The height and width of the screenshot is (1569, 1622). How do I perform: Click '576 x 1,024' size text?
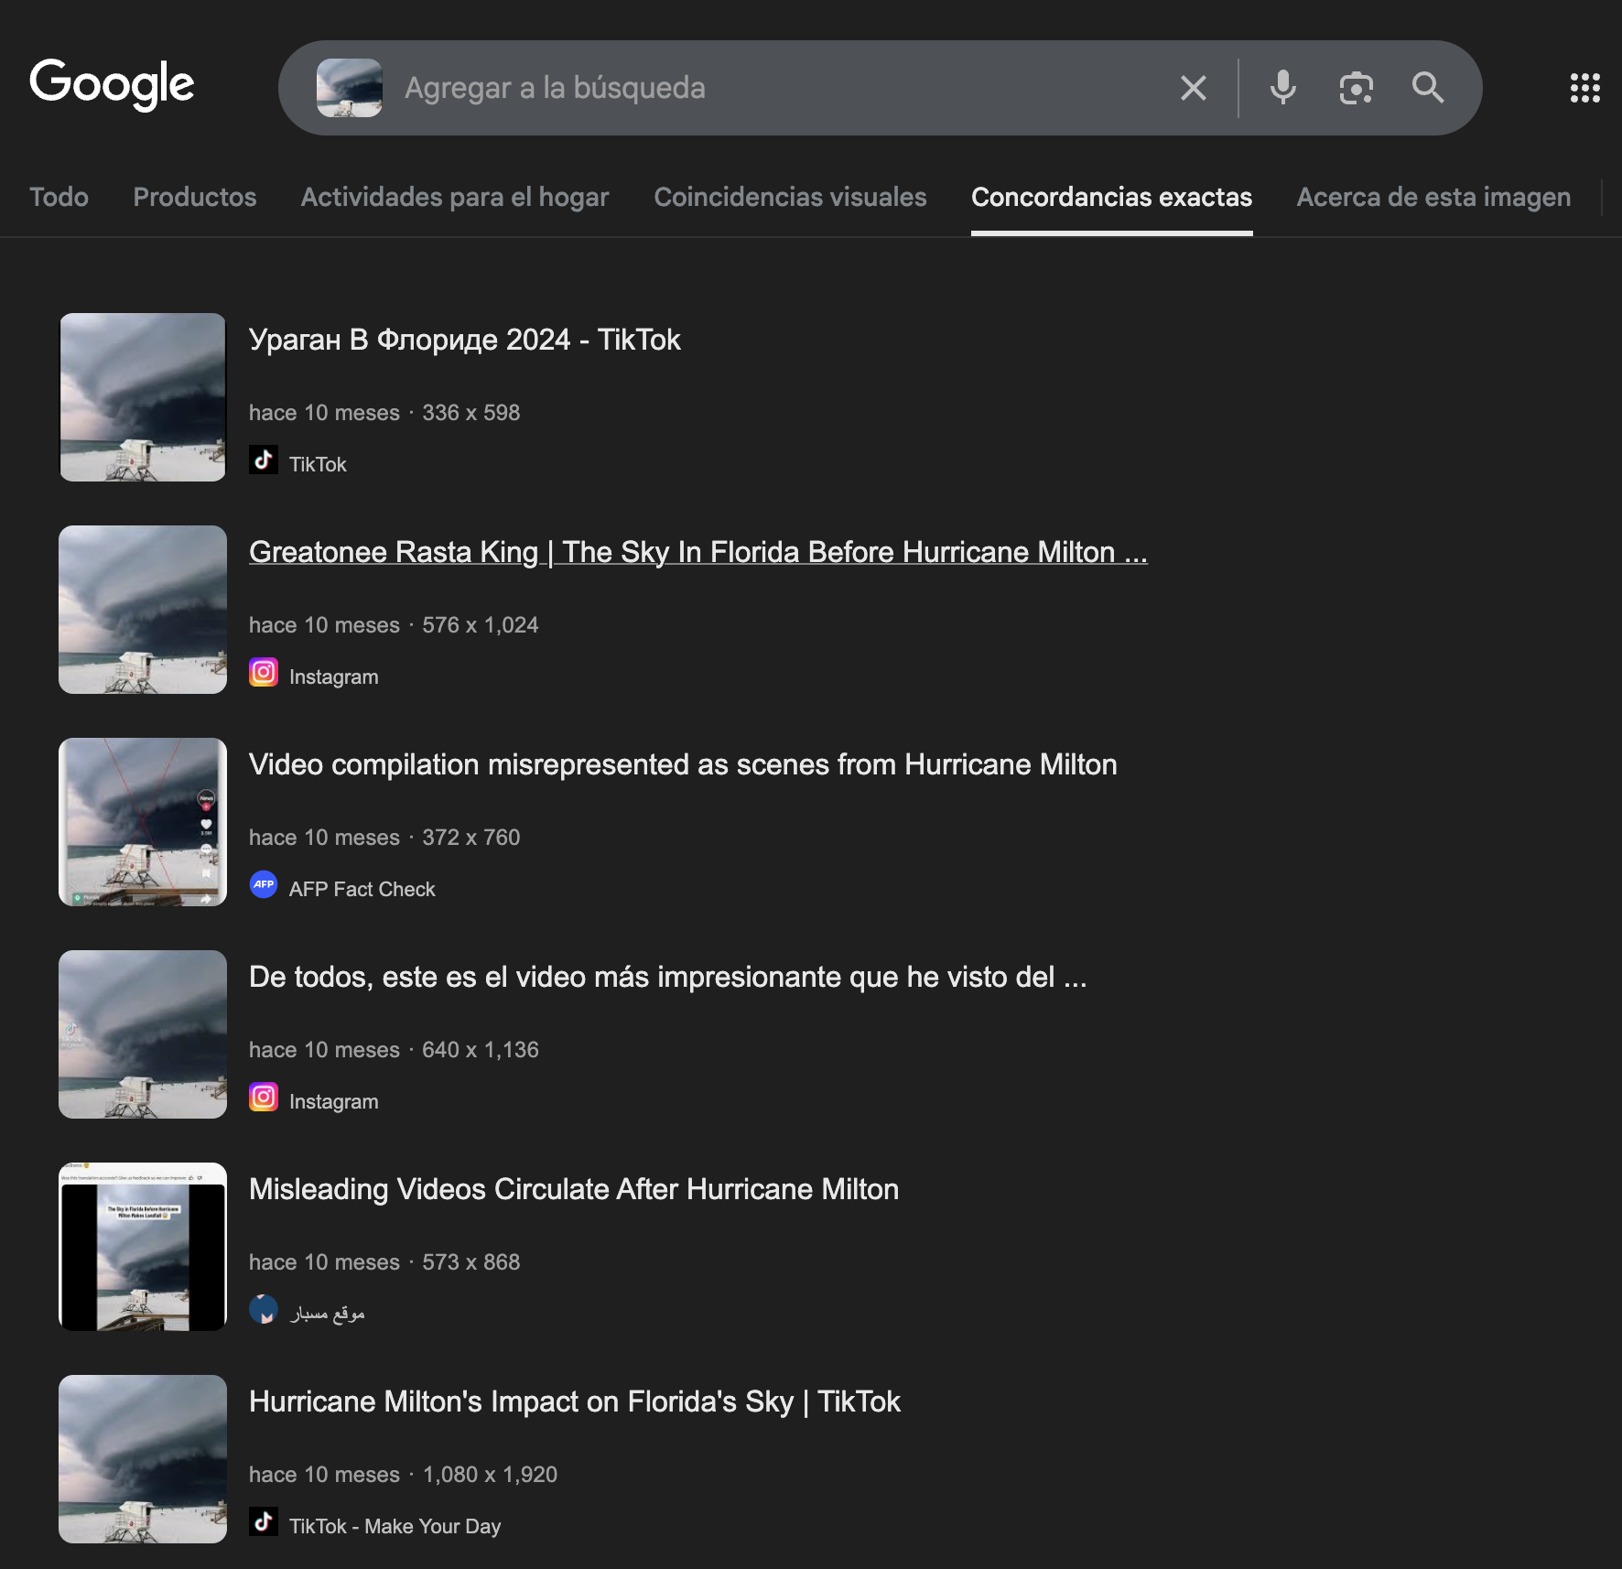(x=481, y=625)
